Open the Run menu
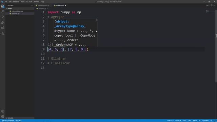 [31, 2]
